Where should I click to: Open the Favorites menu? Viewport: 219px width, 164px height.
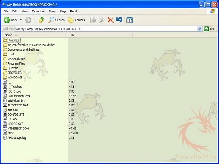[x=38, y=11]
